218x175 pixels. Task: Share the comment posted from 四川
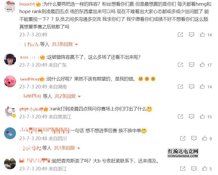(183, 138)
